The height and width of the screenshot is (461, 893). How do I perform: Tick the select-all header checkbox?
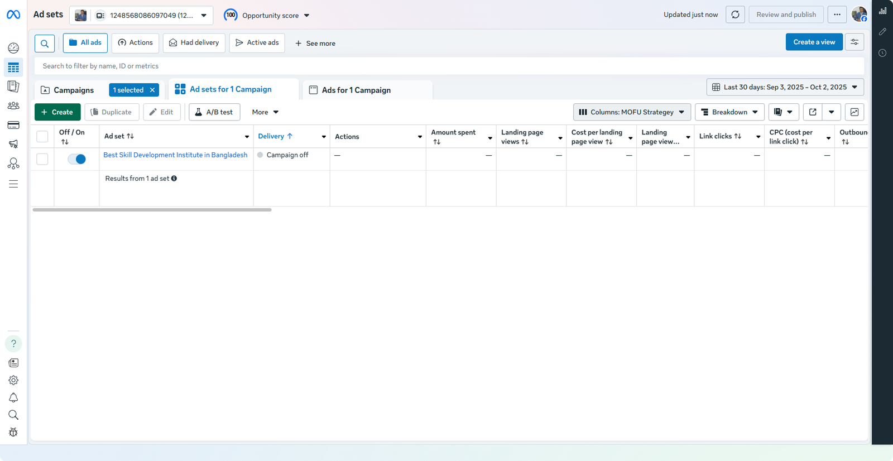[42, 136]
